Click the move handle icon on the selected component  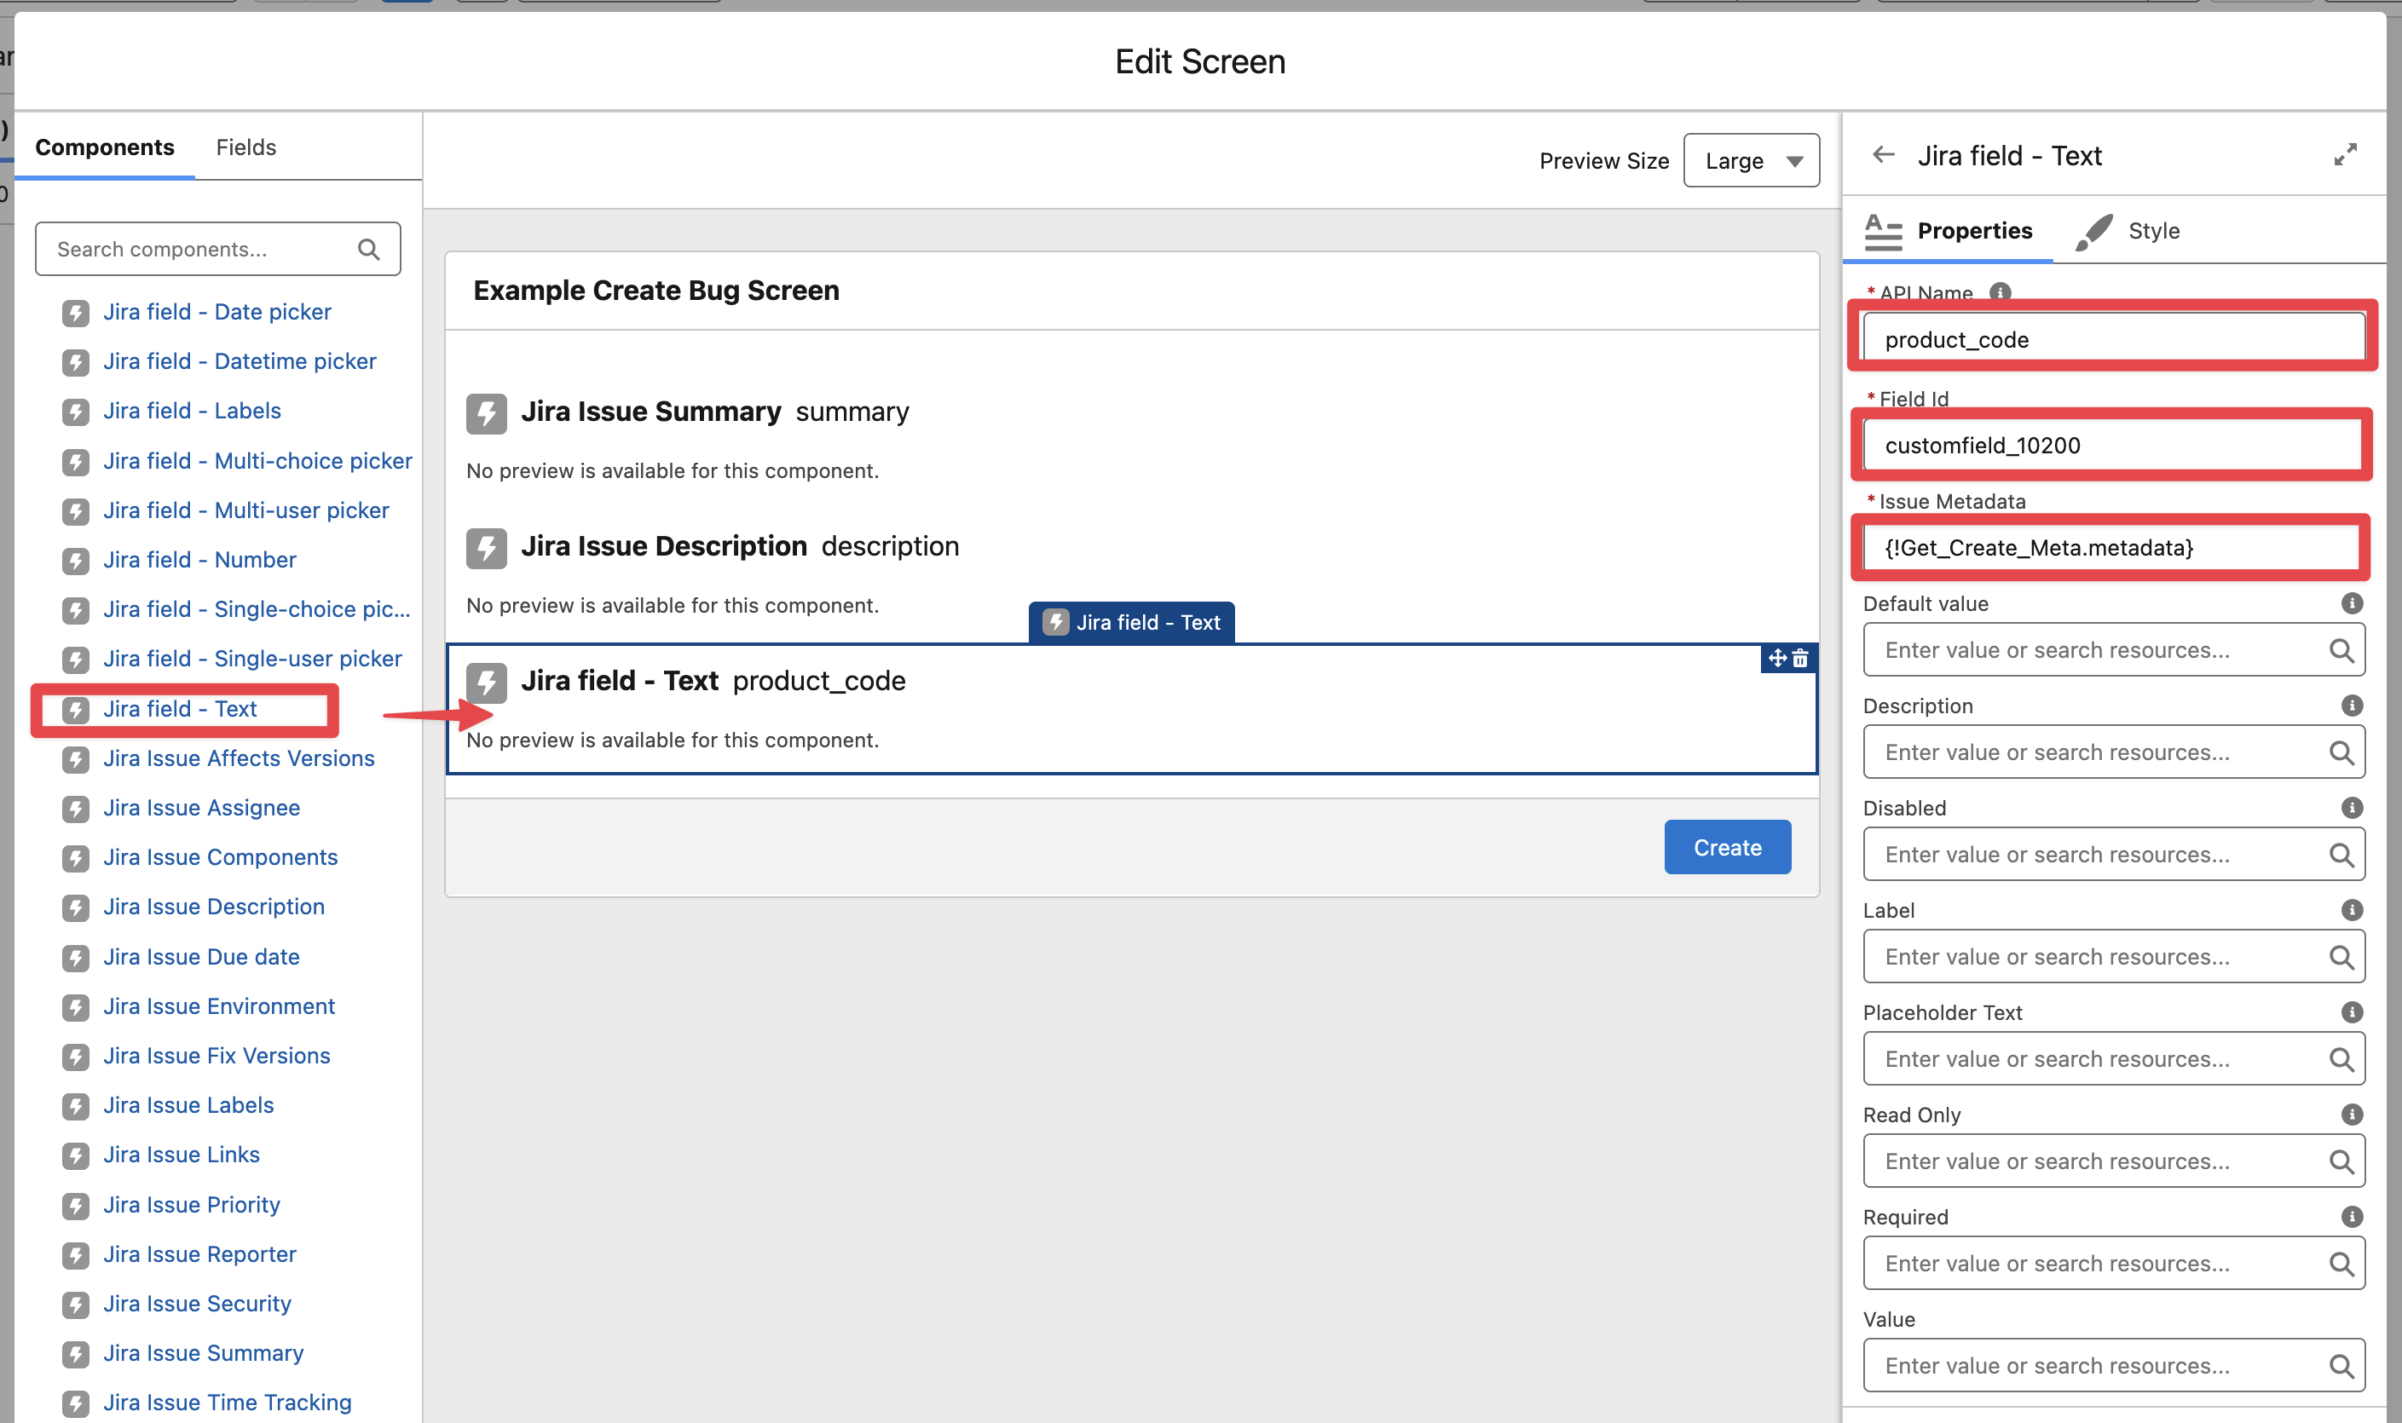(1776, 659)
